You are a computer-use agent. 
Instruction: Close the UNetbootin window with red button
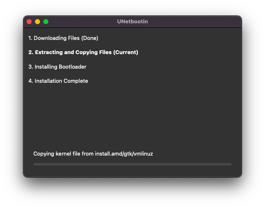[29, 22]
